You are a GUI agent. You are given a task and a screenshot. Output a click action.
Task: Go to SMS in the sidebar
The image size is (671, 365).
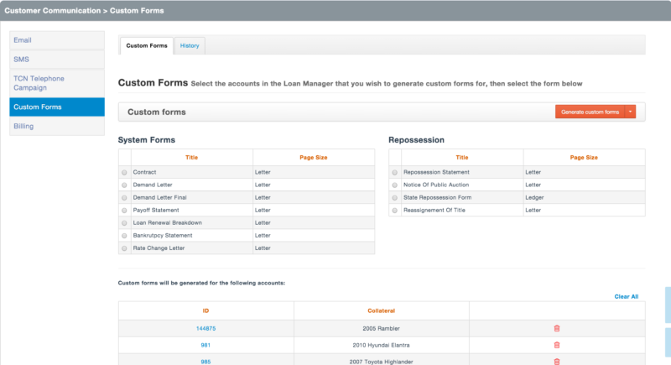[57, 60]
